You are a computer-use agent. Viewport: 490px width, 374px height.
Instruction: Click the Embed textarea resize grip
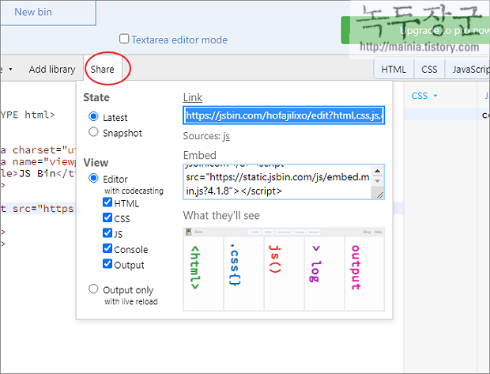[x=379, y=195]
